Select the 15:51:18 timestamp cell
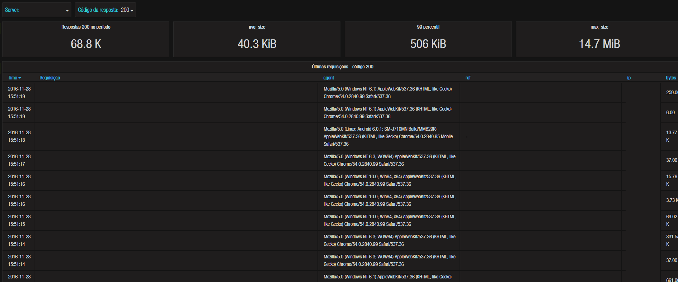 18,136
